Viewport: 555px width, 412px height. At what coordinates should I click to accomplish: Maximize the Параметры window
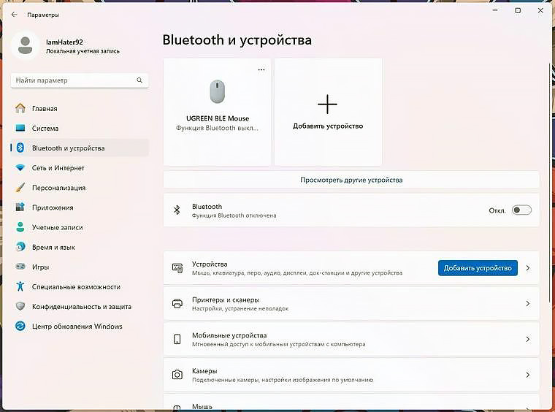click(x=518, y=11)
